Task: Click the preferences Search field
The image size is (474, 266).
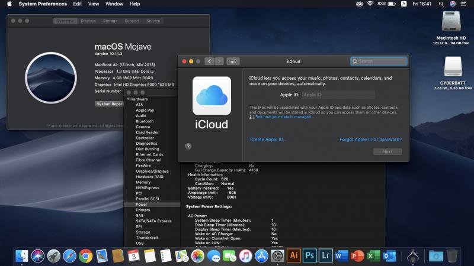Action: coord(379,61)
